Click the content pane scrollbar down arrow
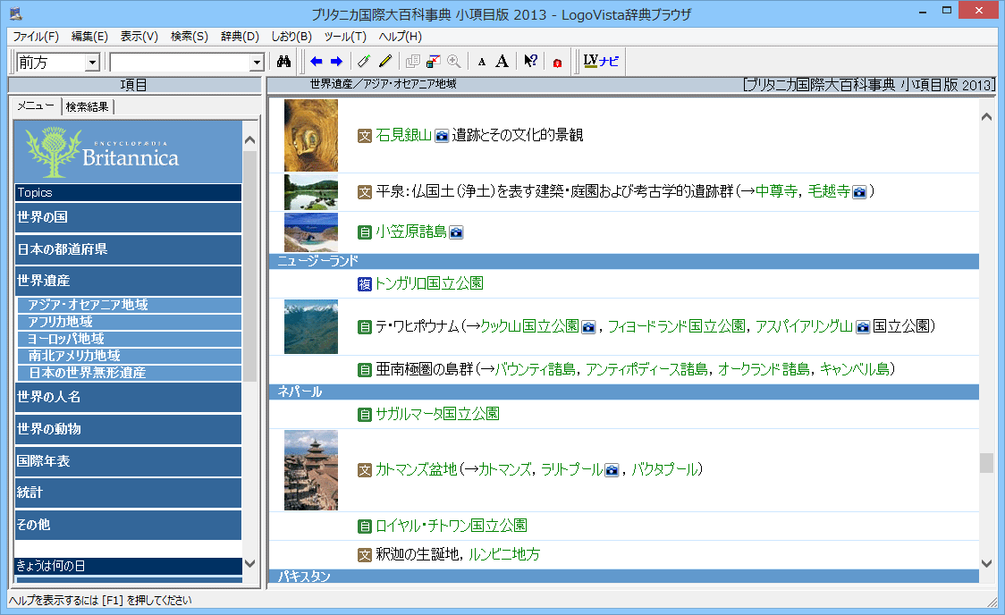This screenshot has width=1005, height=615. (x=986, y=563)
